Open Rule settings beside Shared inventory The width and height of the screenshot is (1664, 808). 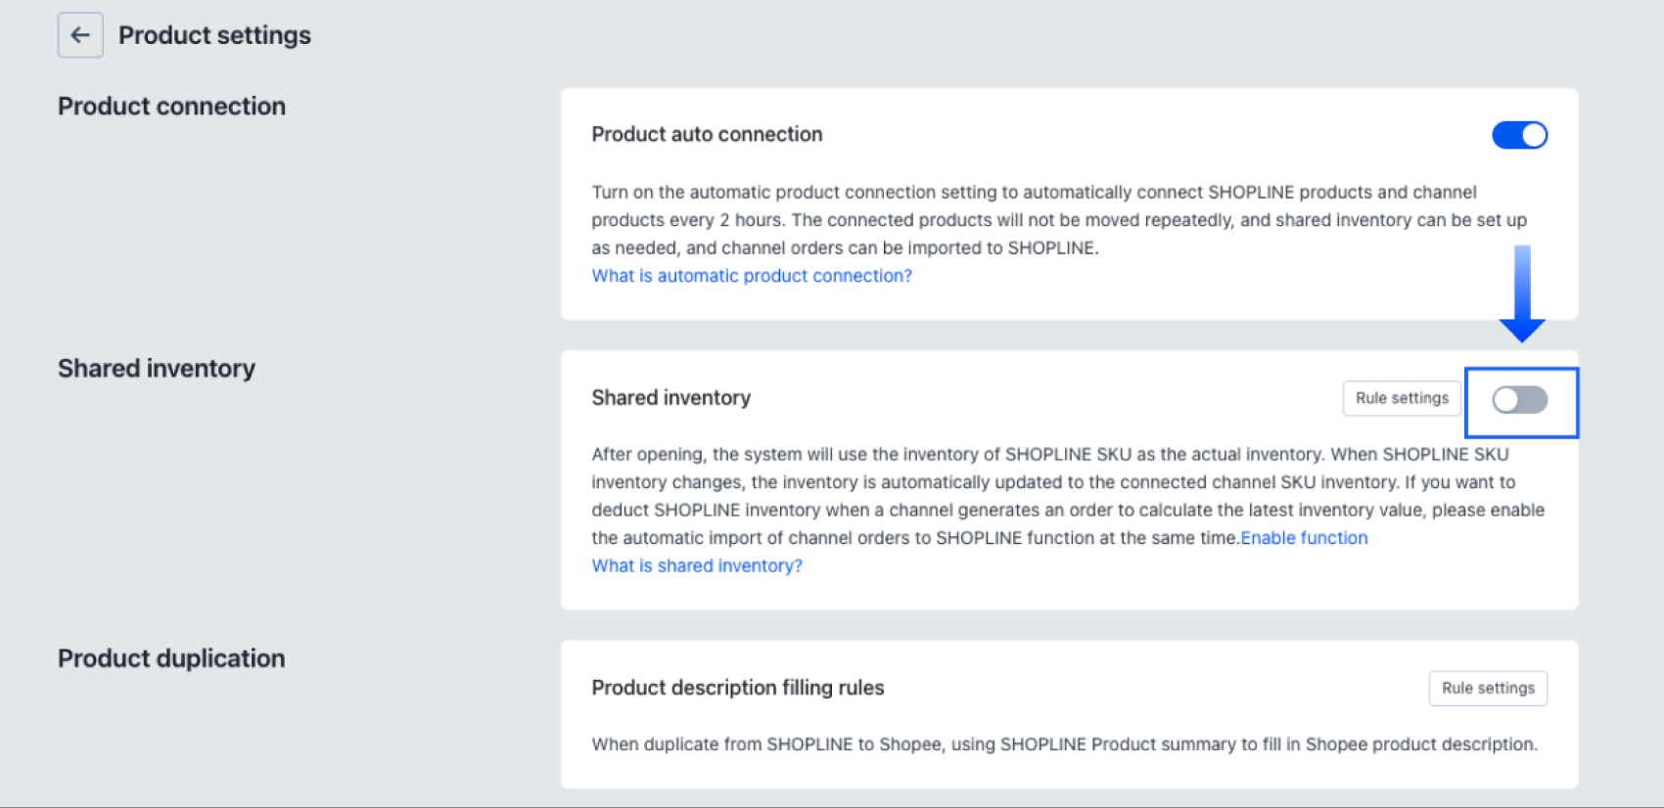point(1401,398)
